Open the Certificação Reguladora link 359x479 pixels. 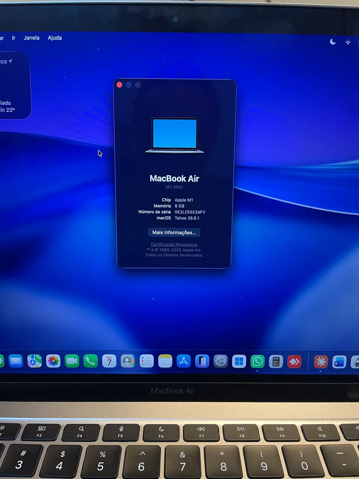174,244
